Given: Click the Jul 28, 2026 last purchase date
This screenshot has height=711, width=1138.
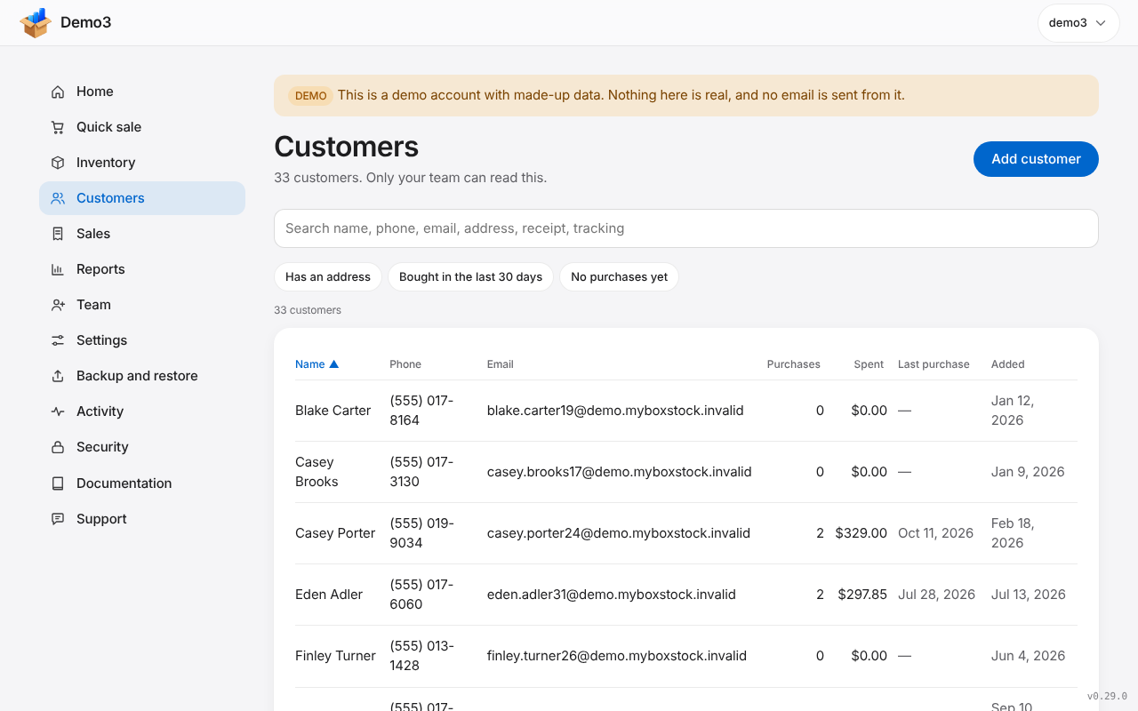Looking at the screenshot, I should click(x=937, y=595).
